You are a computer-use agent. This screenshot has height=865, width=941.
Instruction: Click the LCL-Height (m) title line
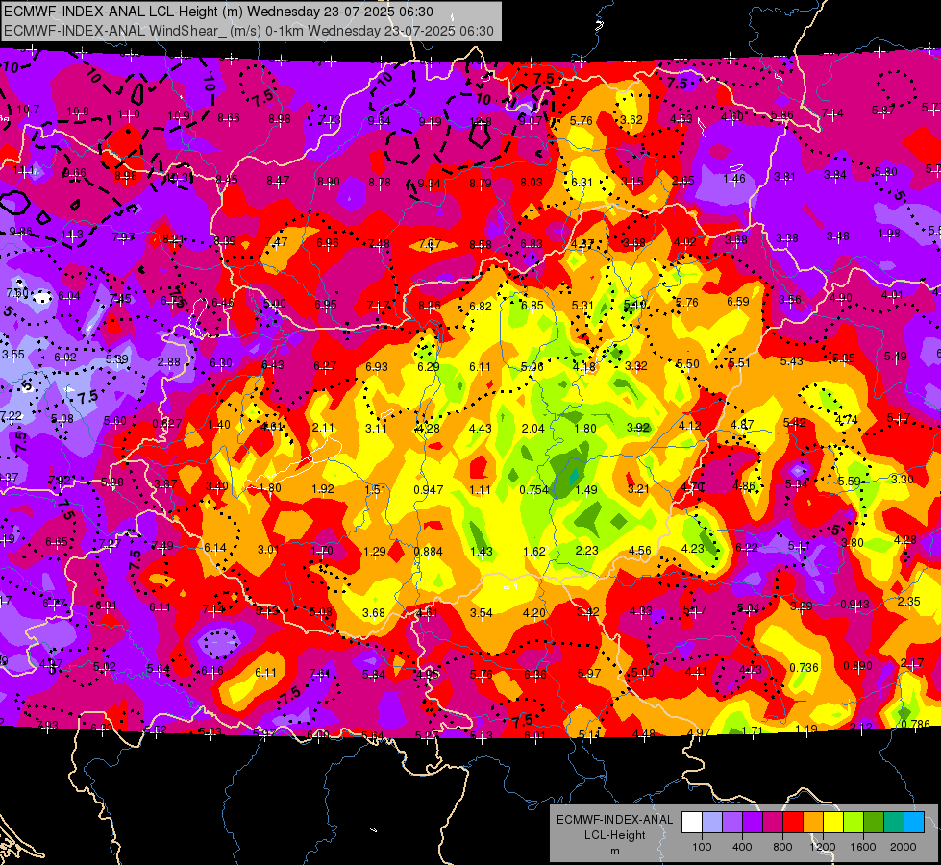coord(218,12)
